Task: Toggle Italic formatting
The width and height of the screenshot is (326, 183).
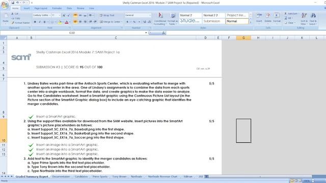Action: 40,22
